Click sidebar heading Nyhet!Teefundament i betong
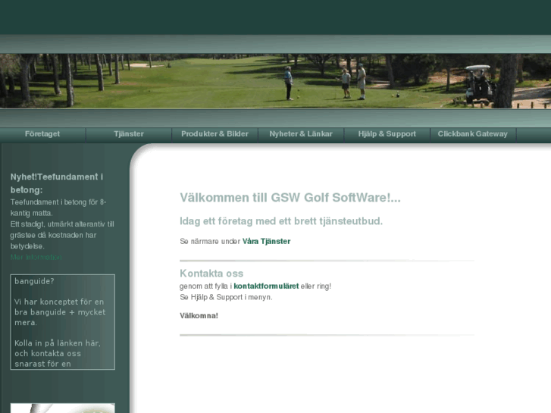The image size is (551, 413). click(x=57, y=183)
